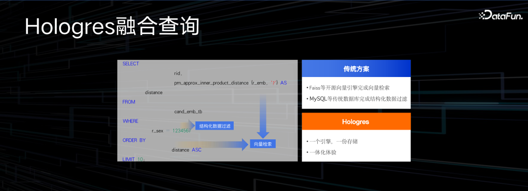Click the DataFun logo

[x=501, y=15]
